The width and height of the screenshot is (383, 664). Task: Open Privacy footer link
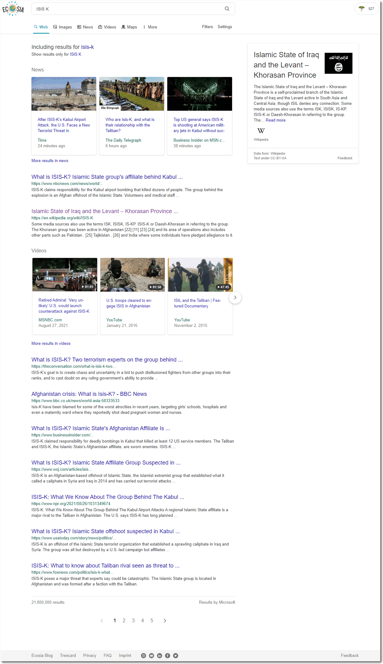click(x=90, y=655)
